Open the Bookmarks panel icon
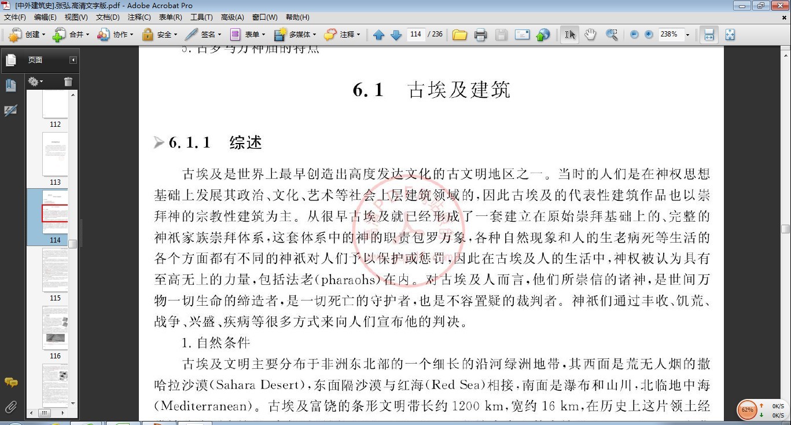The height and width of the screenshot is (425, 791). pyautogui.click(x=10, y=86)
